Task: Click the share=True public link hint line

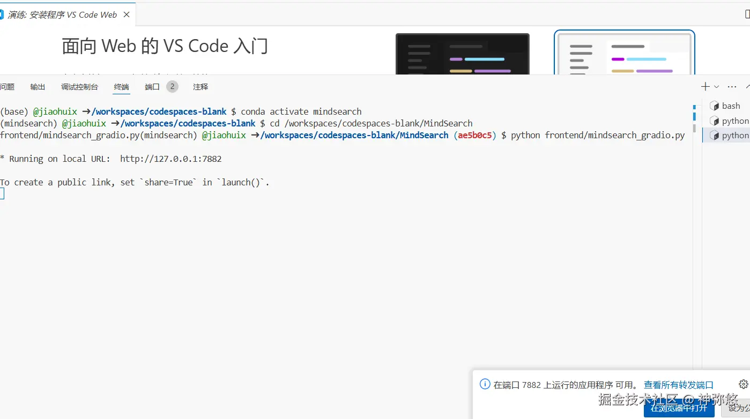Action: click(135, 182)
